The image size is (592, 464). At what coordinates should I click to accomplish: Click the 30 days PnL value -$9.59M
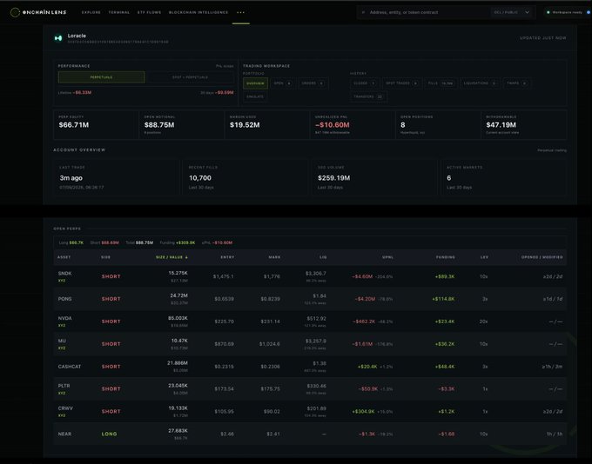[x=225, y=92]
